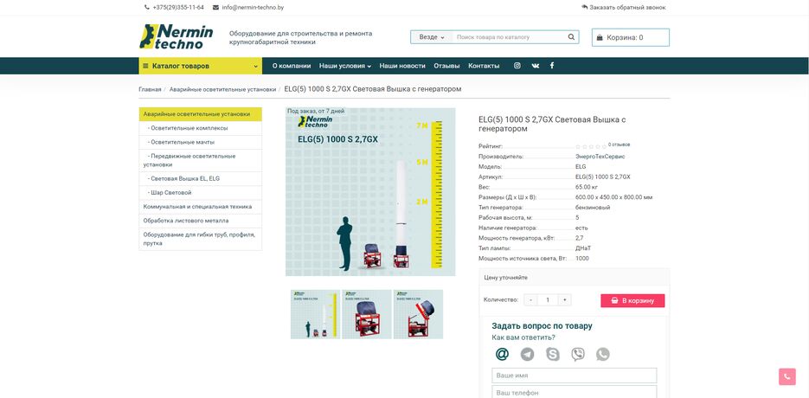Open the Facebook page link
This screenshot has width=809, height=398.
tap(552, 66)
